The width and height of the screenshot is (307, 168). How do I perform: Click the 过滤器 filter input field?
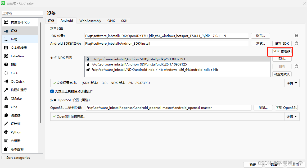tap(22, 13)
